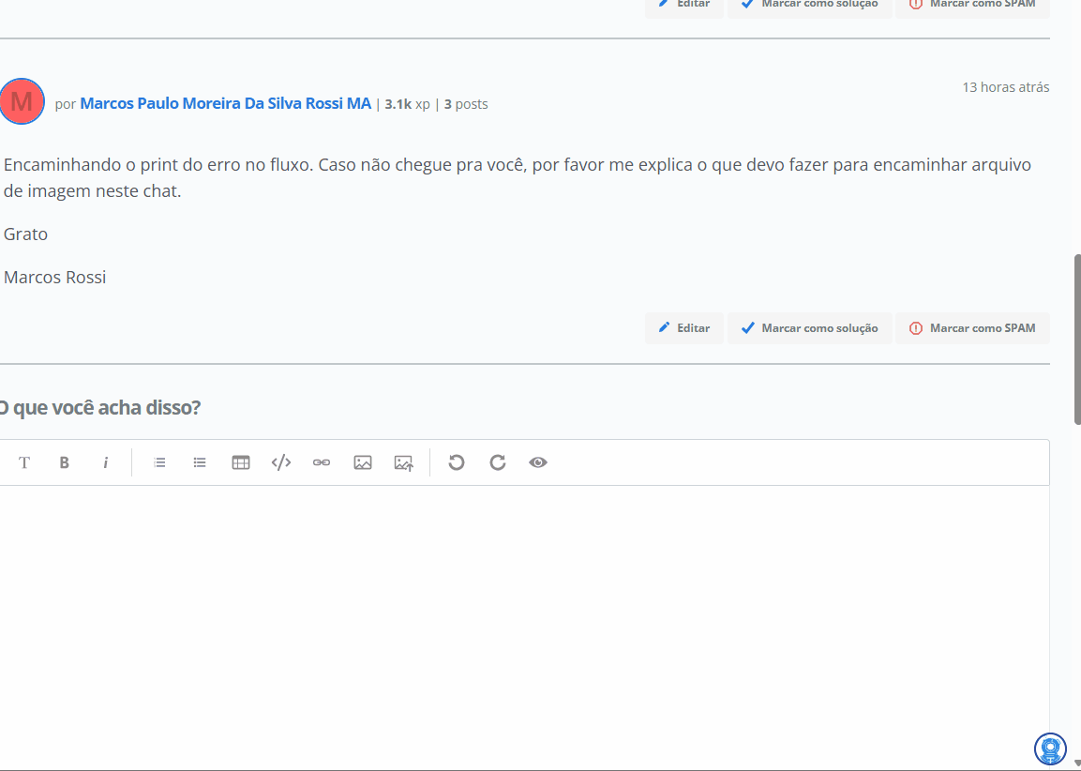
Task: Undo the last editor action
Action: pyautogui.click(x=456, y=462)
